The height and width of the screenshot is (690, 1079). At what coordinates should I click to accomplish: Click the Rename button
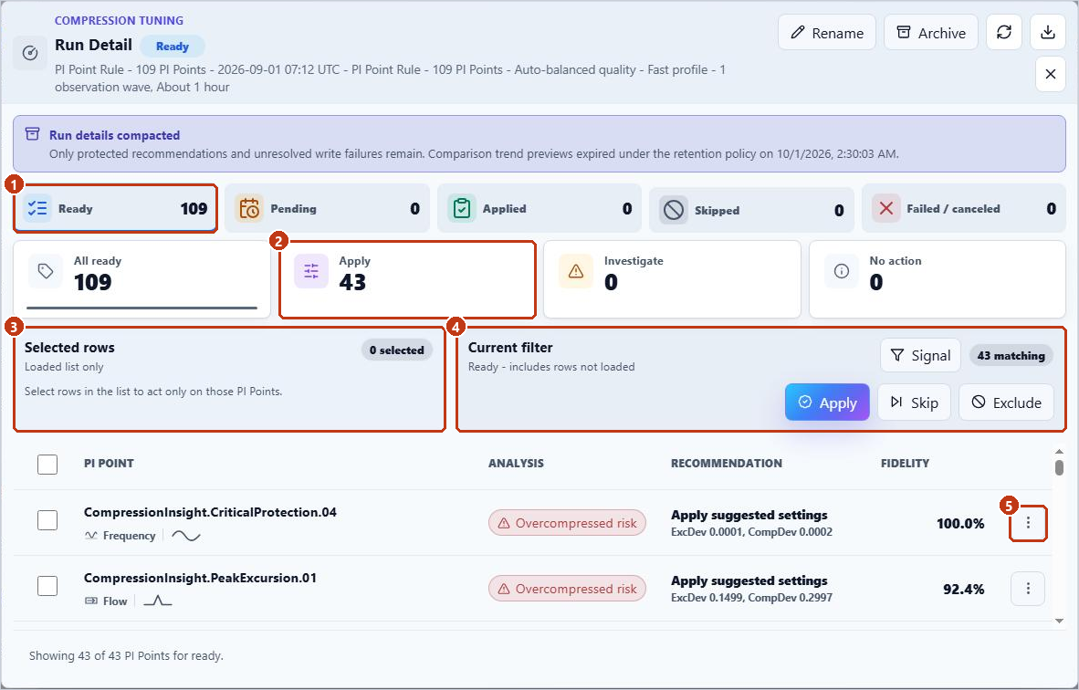pos(826,32)
